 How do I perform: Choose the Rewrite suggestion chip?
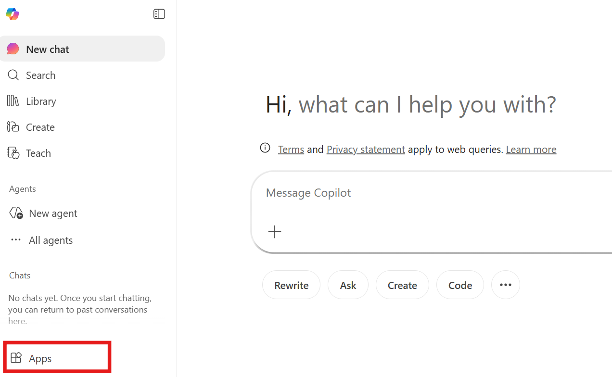(x=292, y=285)
